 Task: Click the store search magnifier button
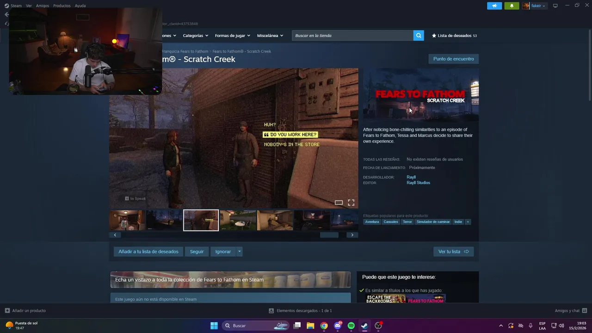[x=419, y=36]
